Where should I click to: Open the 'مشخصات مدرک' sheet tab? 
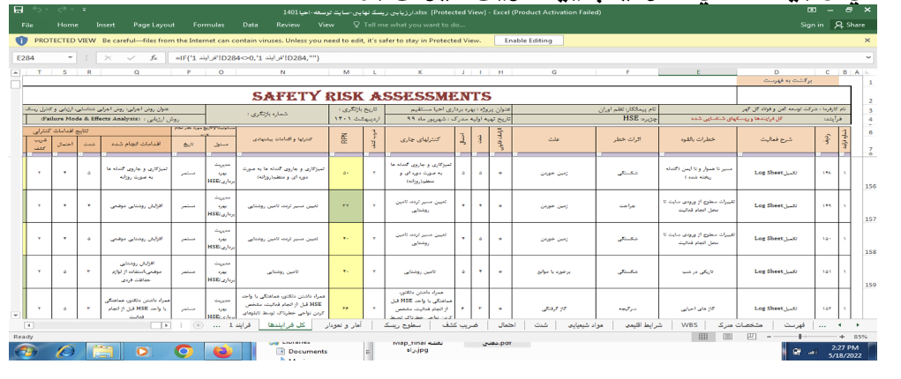coord(741,325)
